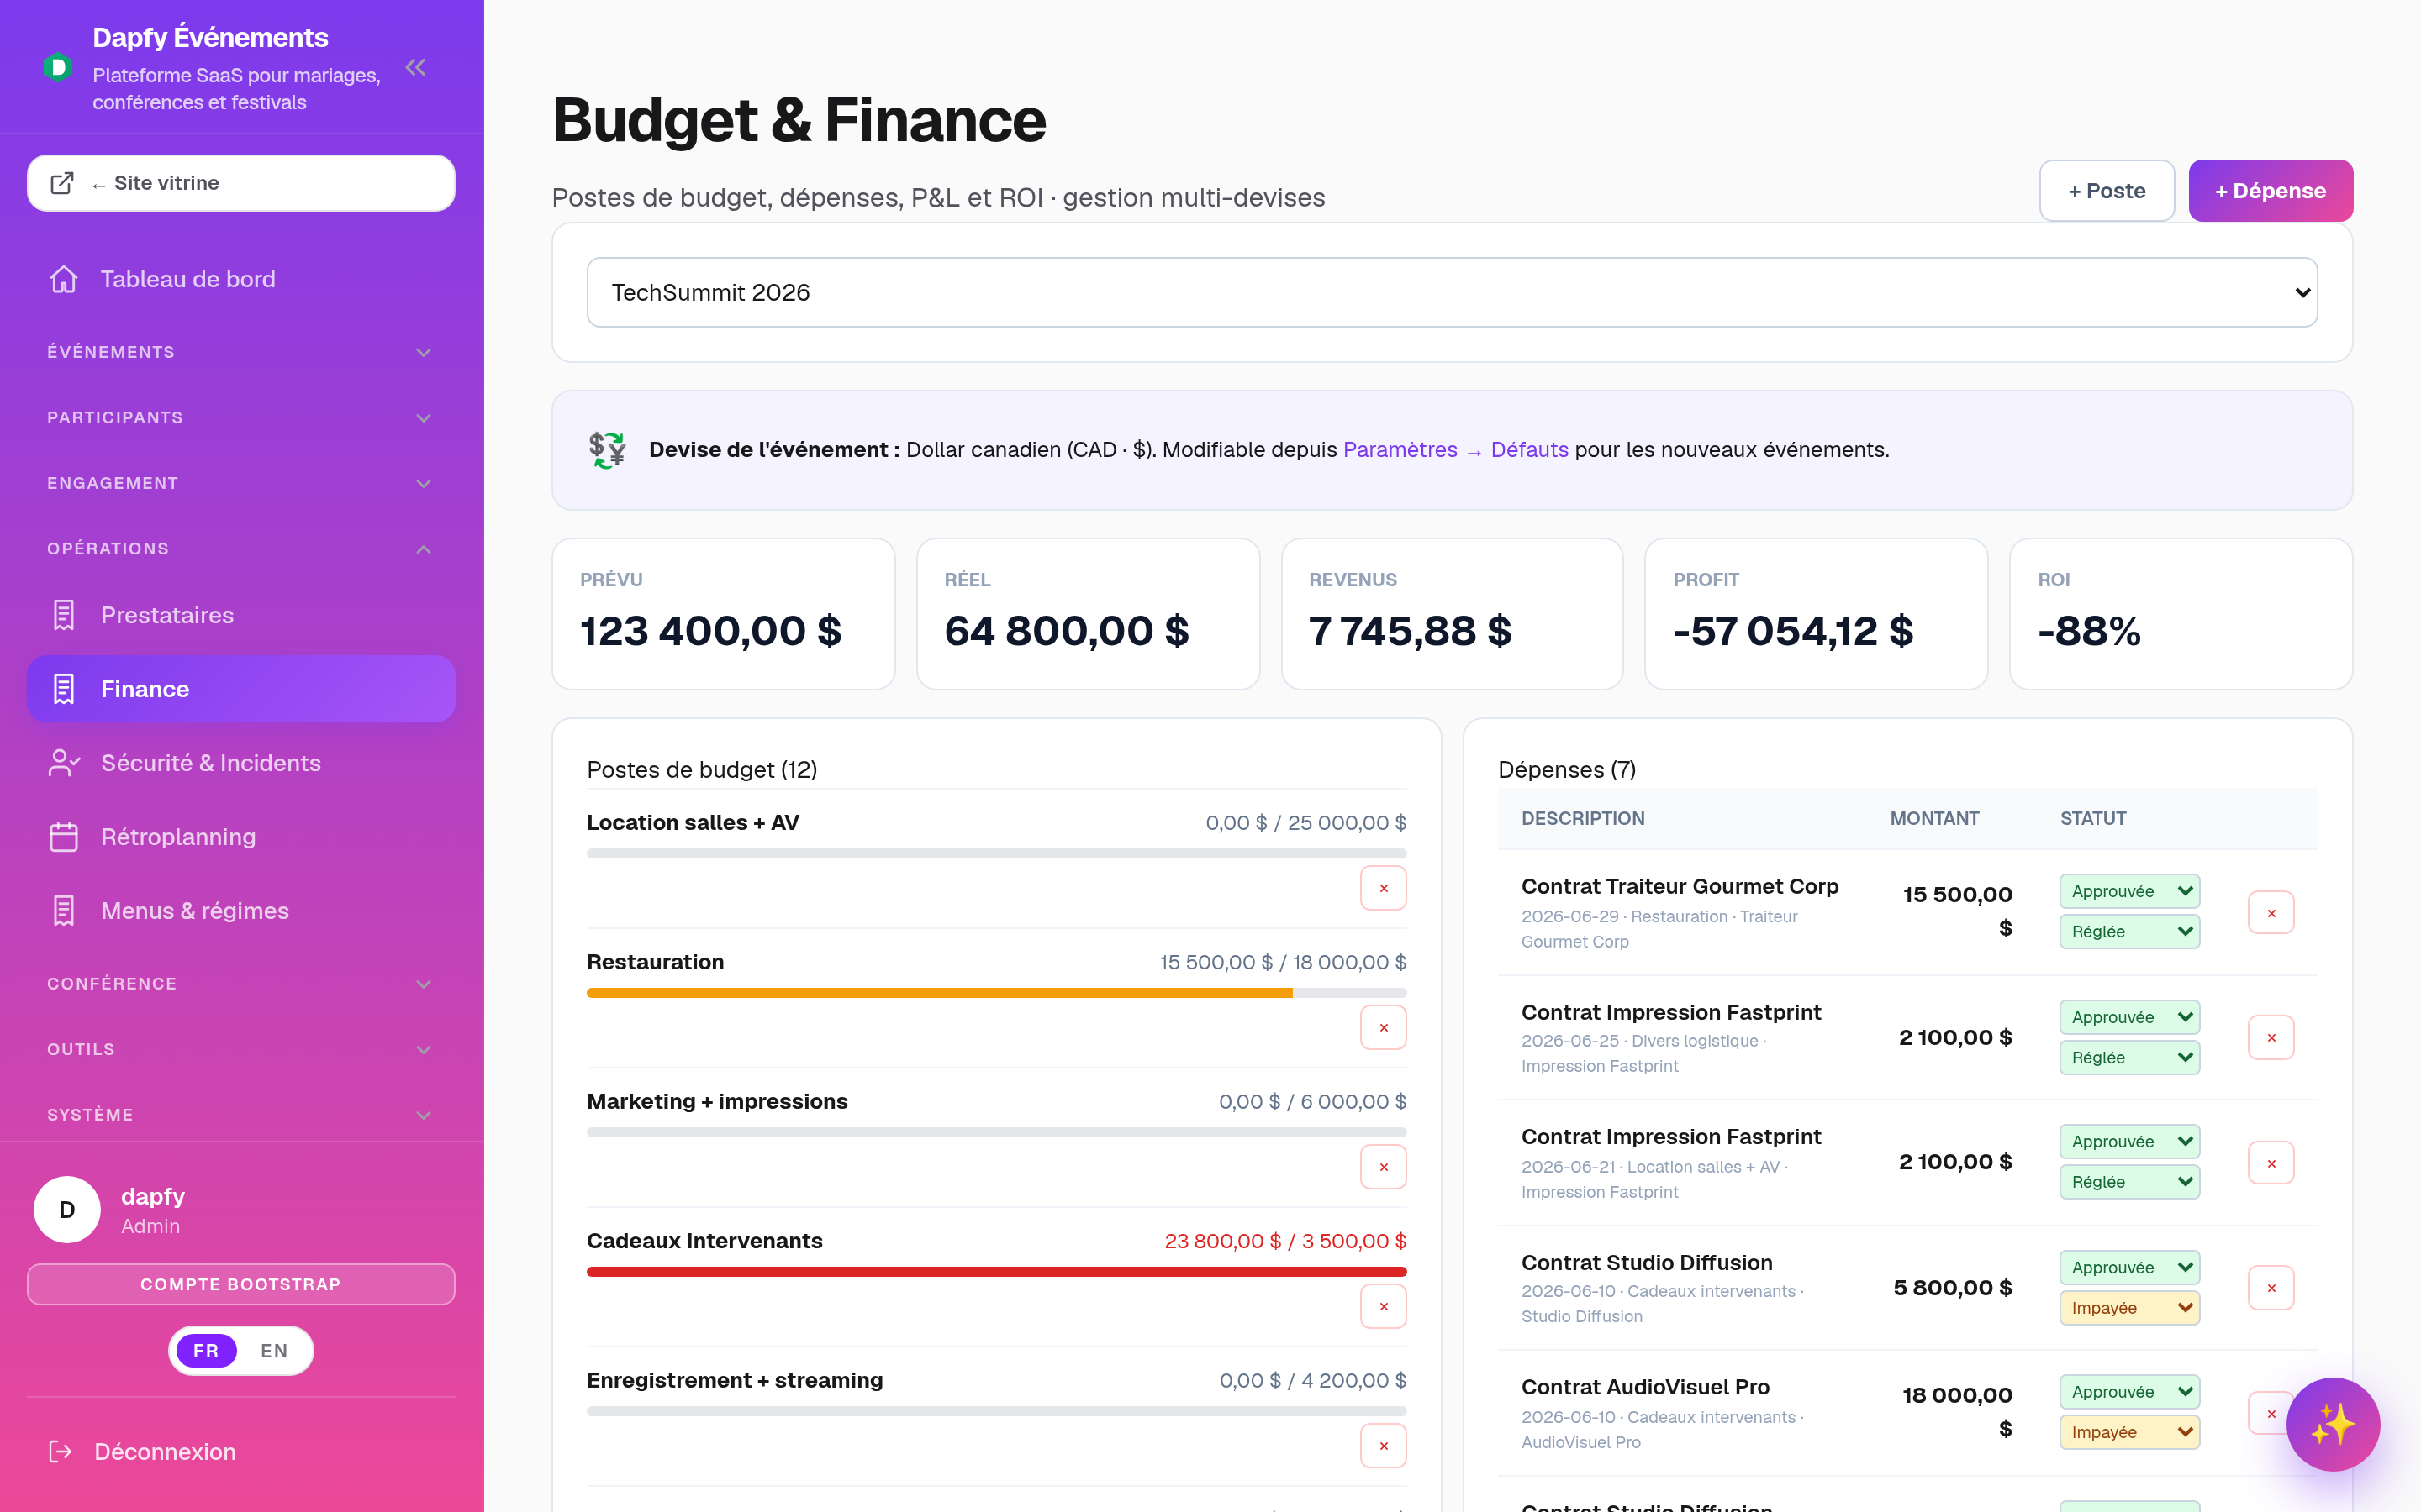Collapse the sidebar with double-chevron icon
The image size is (2421, 1512).
click(415, 68)
